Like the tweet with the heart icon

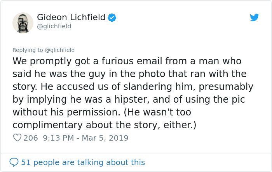click(x=17, y=138)
